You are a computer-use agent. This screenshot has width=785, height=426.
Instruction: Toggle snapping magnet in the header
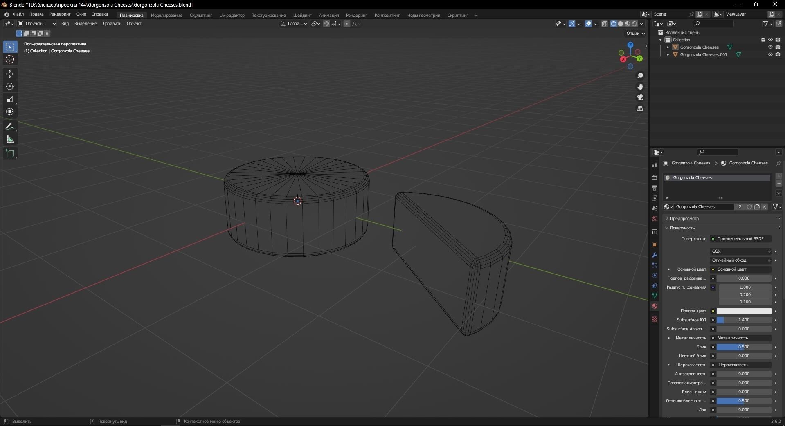tap(326, 24)
